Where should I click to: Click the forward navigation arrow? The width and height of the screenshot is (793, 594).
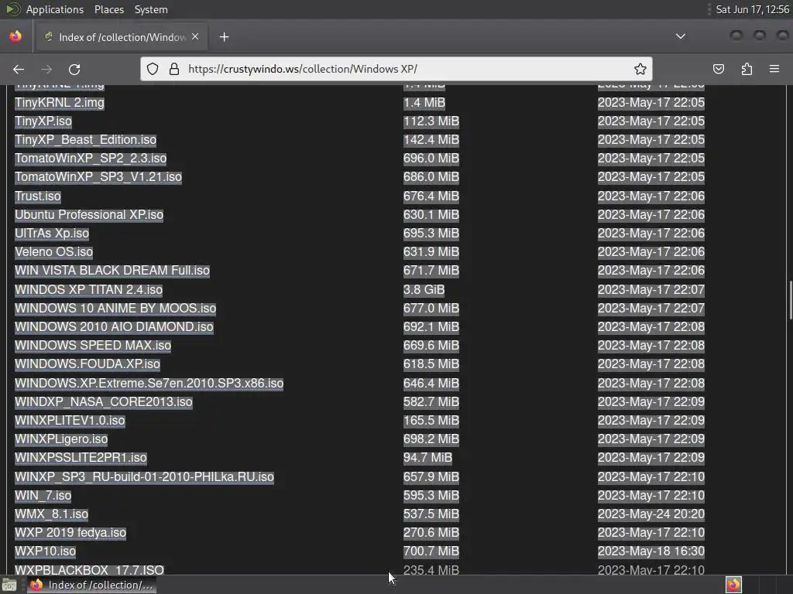46,69
